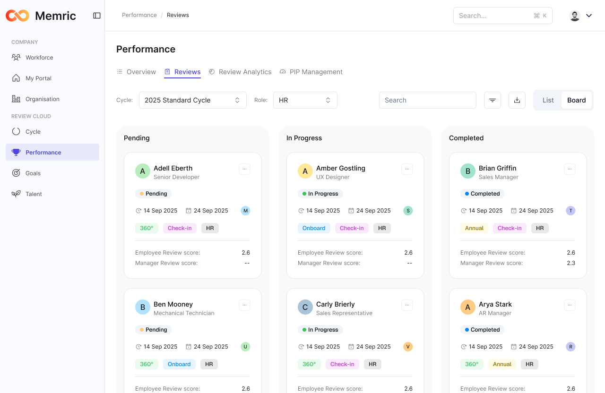
Task: Focus the top global Search field
Action: (x=503, y=16)
